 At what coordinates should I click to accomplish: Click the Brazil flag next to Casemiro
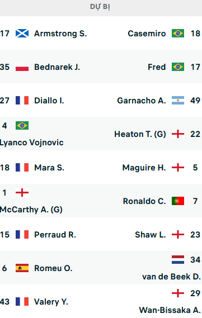(178, 34)
